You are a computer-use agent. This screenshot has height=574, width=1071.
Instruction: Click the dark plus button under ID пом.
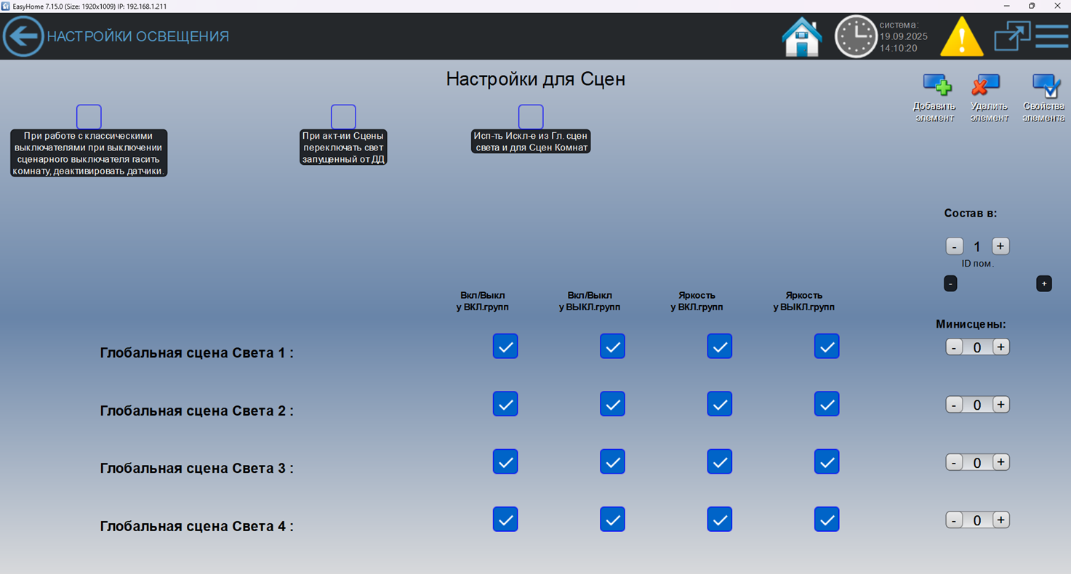click(x=1043, y=283)
